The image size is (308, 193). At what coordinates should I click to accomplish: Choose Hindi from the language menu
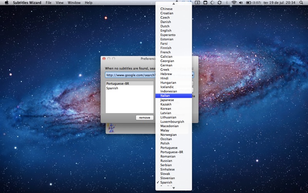[174, 78]
